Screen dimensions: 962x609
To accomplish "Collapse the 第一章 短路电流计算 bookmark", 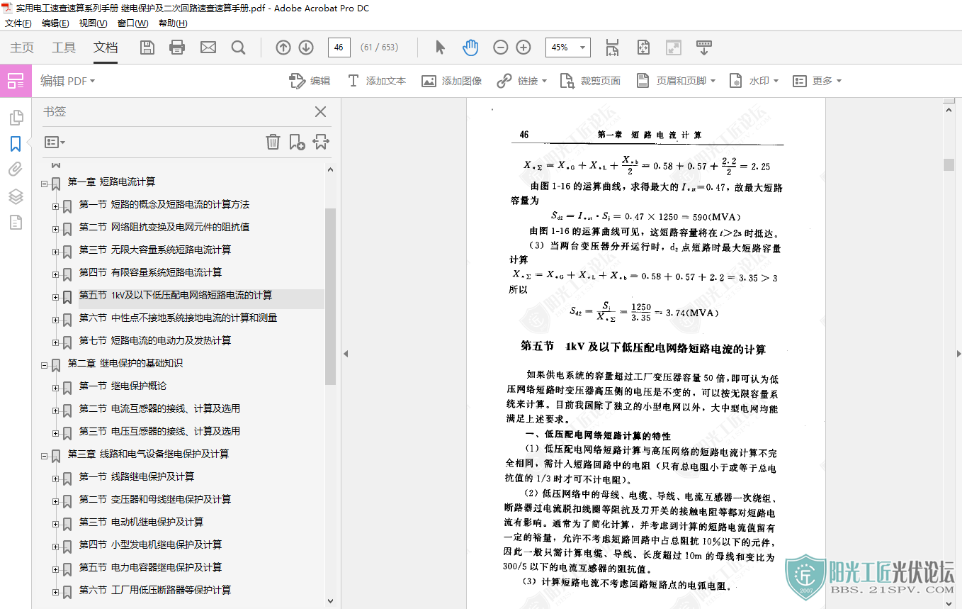I will tap(44, 183).
